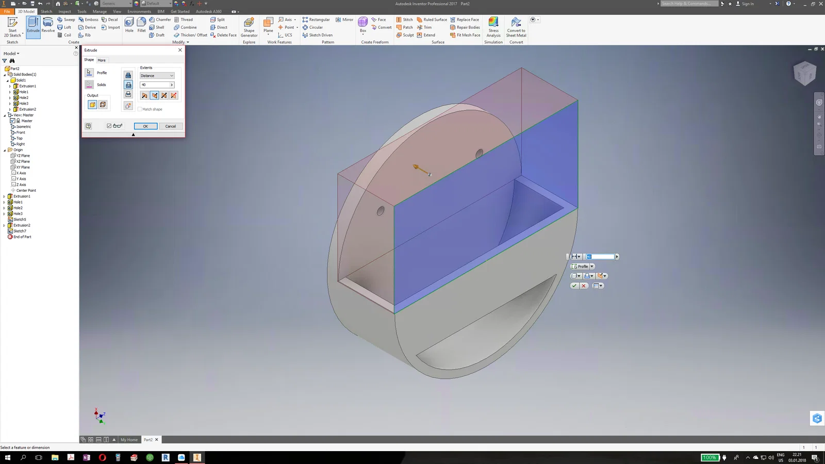Viewport: 825px width, 464px height.
Task: Click the Profile selector arrow button
Action: coord(89,73)
